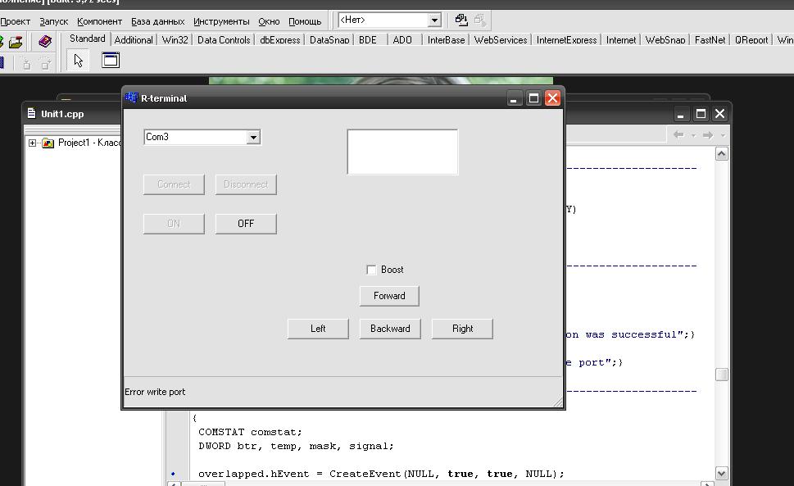The width and height of the screenshot is (794, 486).
Task: Expand the Project1 tree node
Action: point(33,143)
